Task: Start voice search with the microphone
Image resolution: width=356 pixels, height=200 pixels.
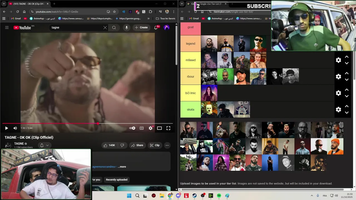Action: [x=127, y=27]
